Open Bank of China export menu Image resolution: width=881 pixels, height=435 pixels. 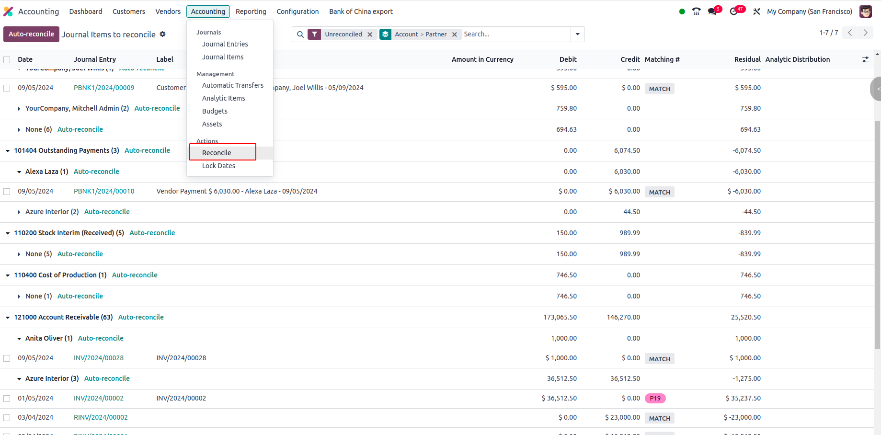361,11
